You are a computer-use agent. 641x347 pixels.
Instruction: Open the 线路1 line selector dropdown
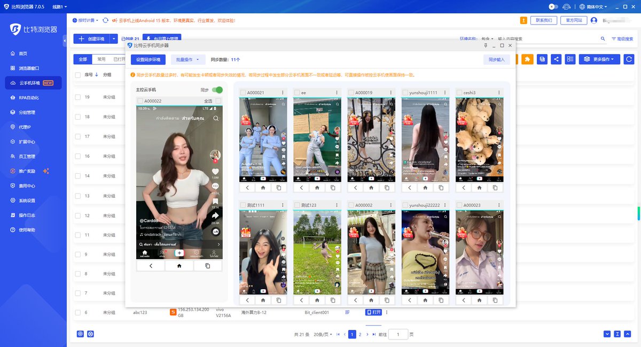click(x=60, y=6)
